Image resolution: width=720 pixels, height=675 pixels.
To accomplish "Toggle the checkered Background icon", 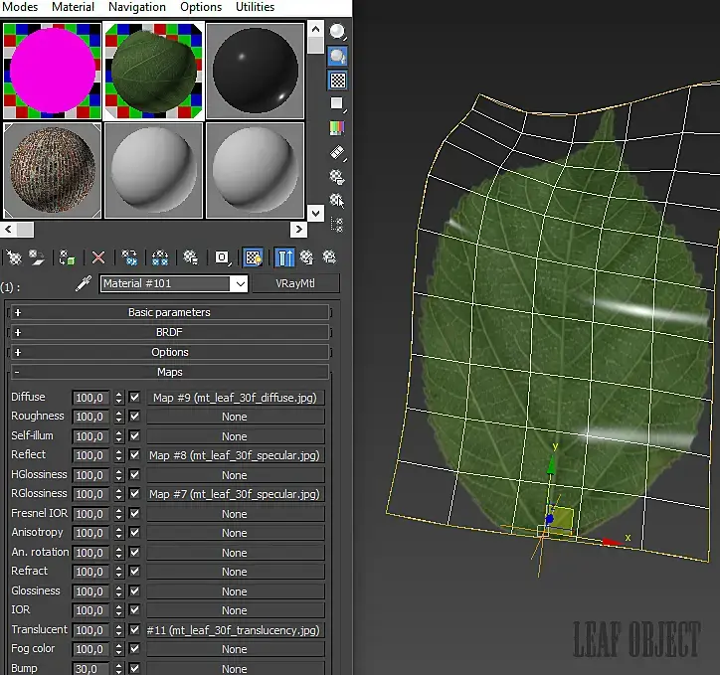I will point(338,81).
